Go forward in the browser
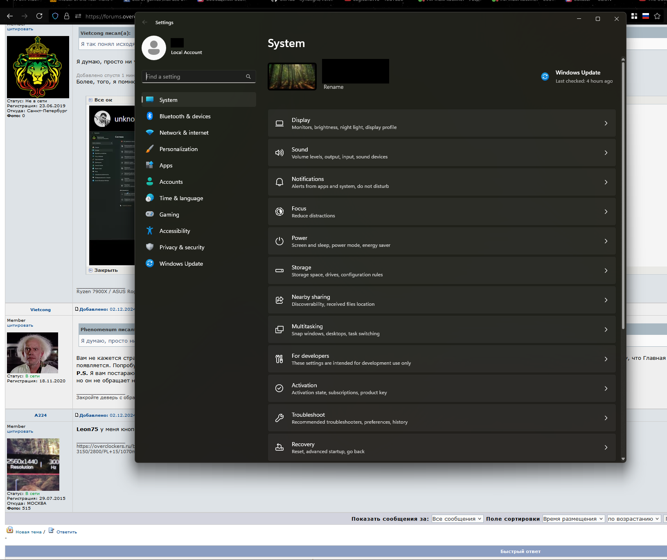Screen dimensions: 667x560 pos(25,16)
